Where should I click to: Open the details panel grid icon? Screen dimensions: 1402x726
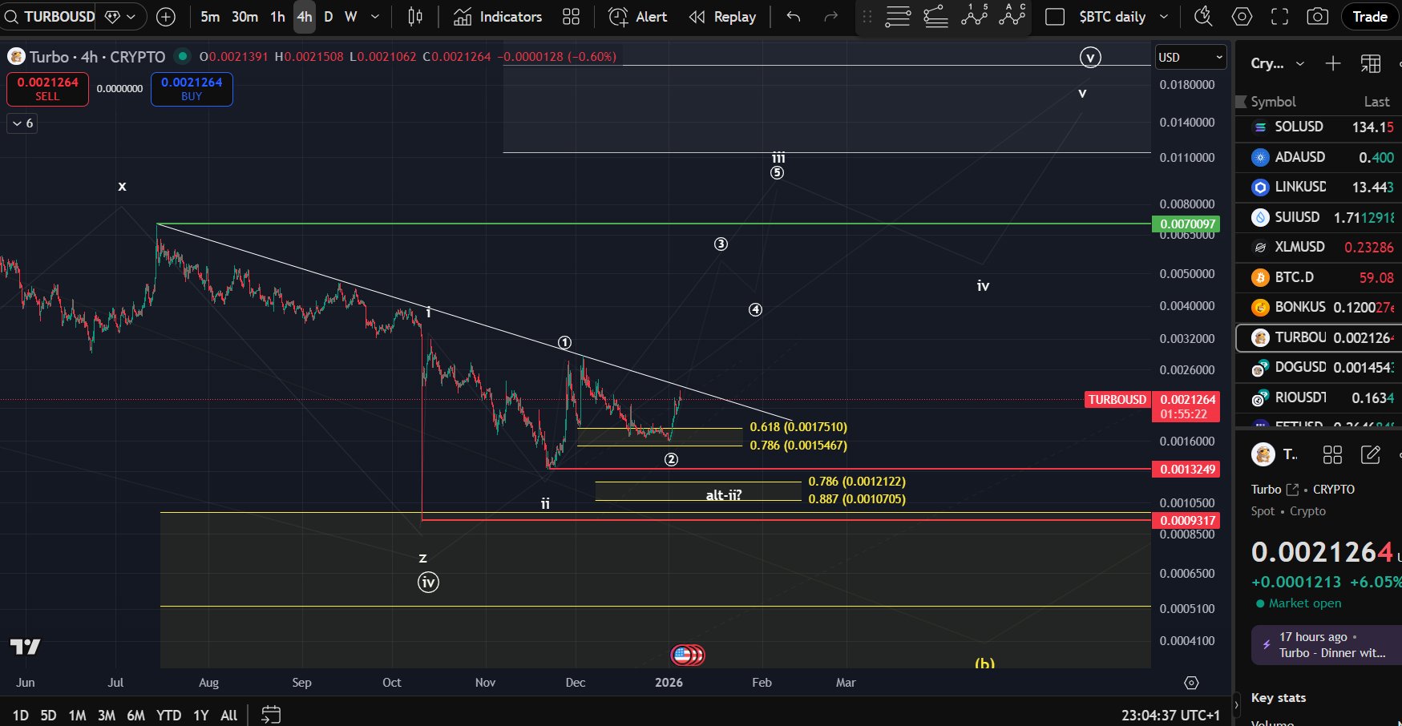[x=1332, y=455]
